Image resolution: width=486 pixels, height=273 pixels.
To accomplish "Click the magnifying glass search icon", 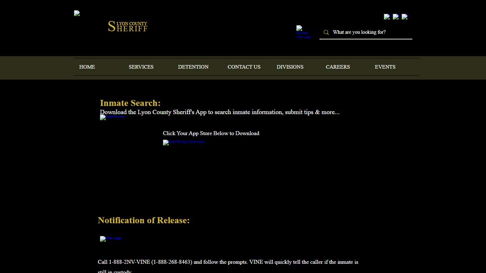I will tap(326, 32).
